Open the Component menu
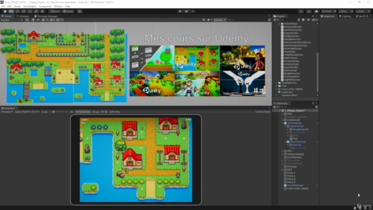This screenshot has height=210, width=373. (45, 6)
